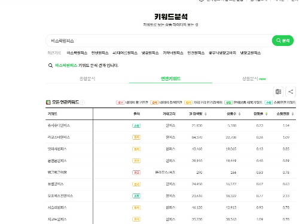Click the yellow 인기 legend badge
The width and height of the screenshot is (299, 224).
click(188, 102)
